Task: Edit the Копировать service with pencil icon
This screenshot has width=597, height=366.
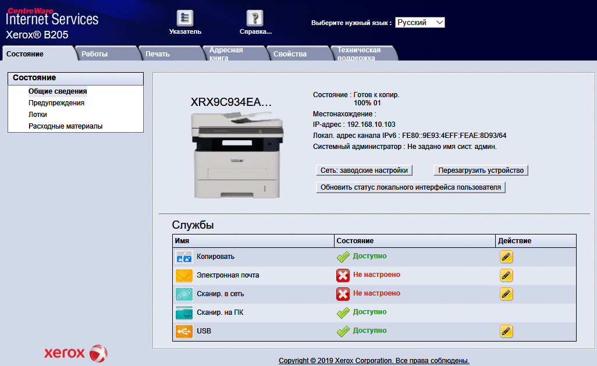Action: coord(506,257)
